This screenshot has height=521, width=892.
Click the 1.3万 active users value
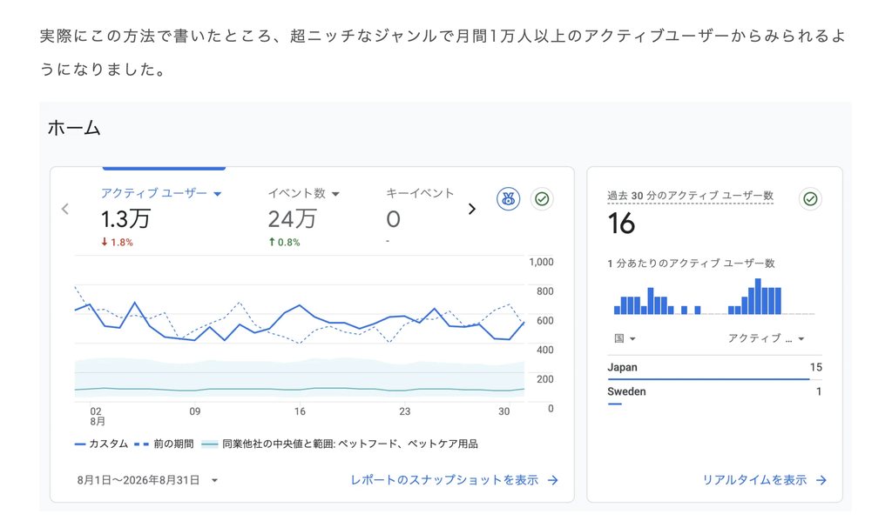pos(125,219)
